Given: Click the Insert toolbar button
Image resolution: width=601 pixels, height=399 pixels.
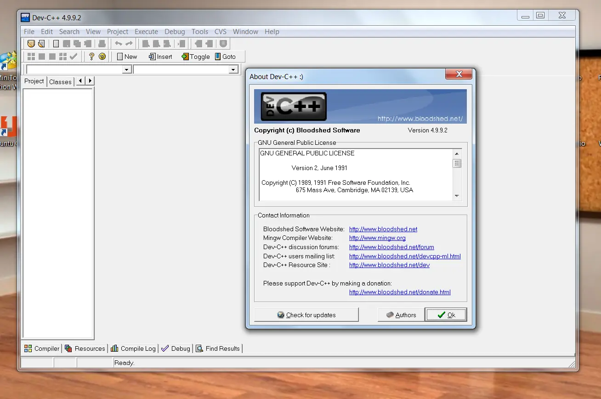Looking at the screenshot, I should click(160, 57).
